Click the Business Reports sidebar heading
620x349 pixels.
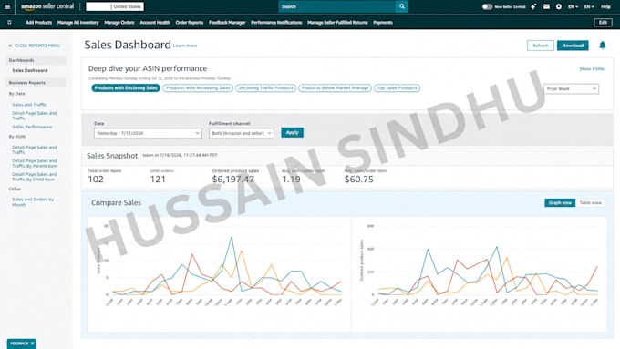[x=36, y=83]
